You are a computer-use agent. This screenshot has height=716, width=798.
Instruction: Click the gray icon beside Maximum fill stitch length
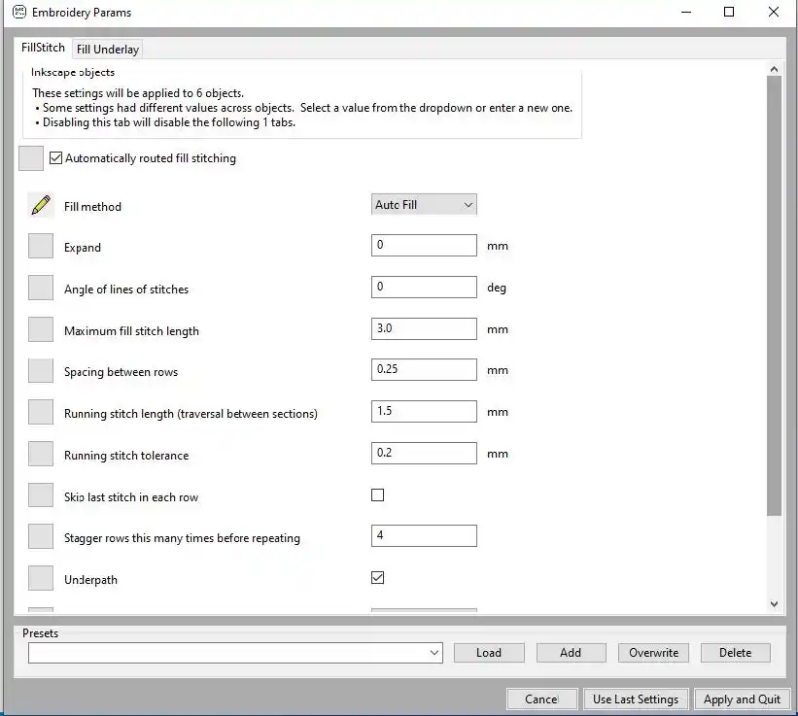pyautogui.click(x=41, y=330)
